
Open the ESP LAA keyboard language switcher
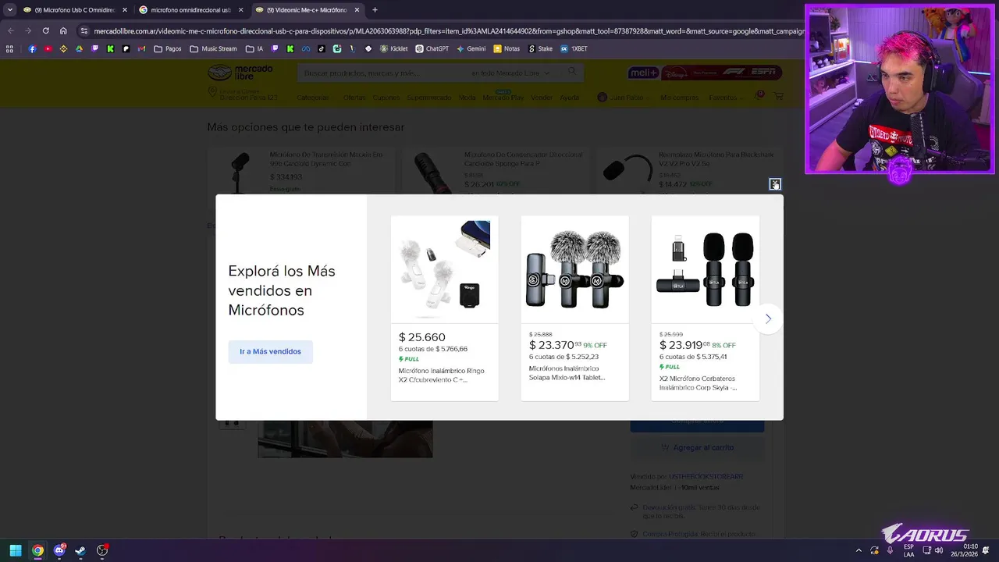click(x=909, y=550)
